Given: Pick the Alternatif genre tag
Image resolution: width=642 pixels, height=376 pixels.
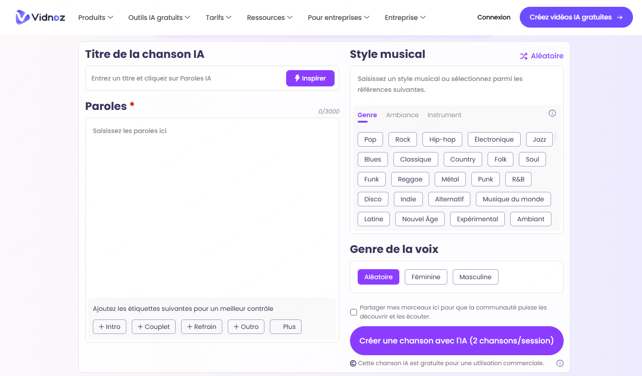Looking at the screenshot, I should pyautogui.click(x=450, y=199).
